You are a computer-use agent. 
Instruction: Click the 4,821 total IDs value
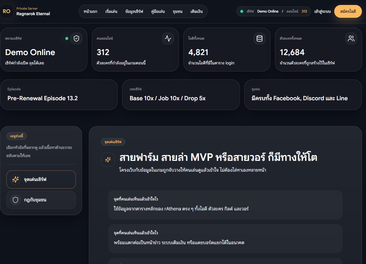click(198, 52)
